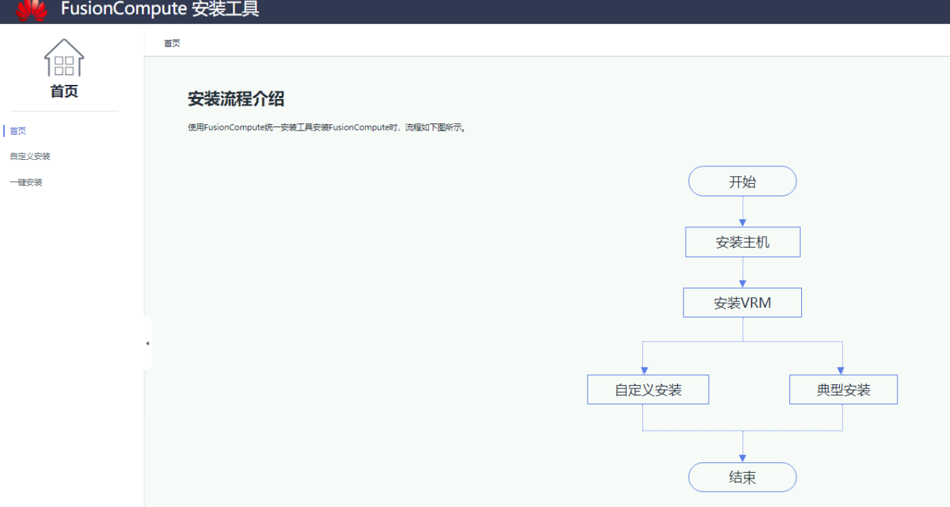Click the arrowhead pointing into 结束

coord(742,458)
